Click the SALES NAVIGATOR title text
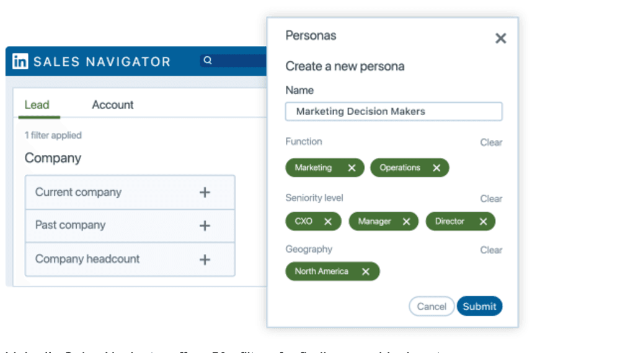This screenshot has width=620, height=353. tap(102, 61)
